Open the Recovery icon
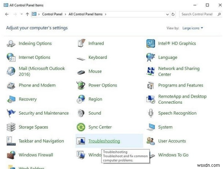The height and width of the screenshot is (169, 224). point(11,99)
